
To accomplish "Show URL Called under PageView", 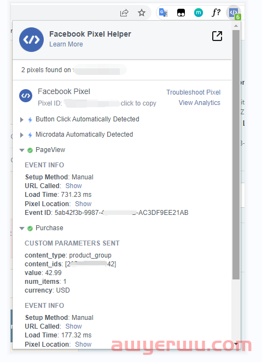I will click(74, 186).
